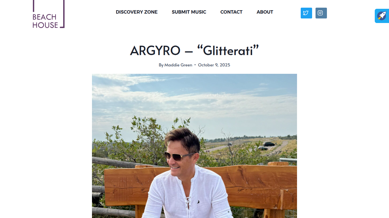Click the blue rocket widget icon

[x=382, y=16]
